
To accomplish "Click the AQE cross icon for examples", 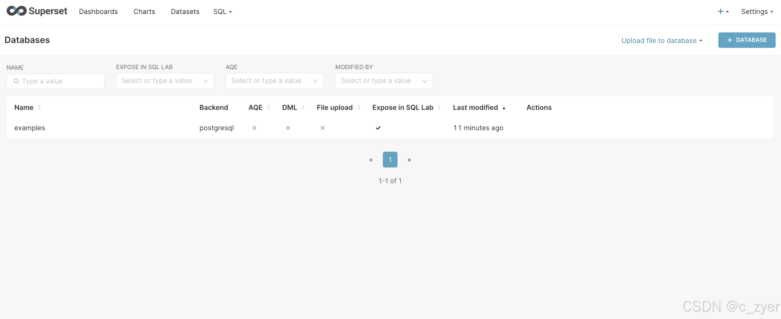I will click(254, 128).
